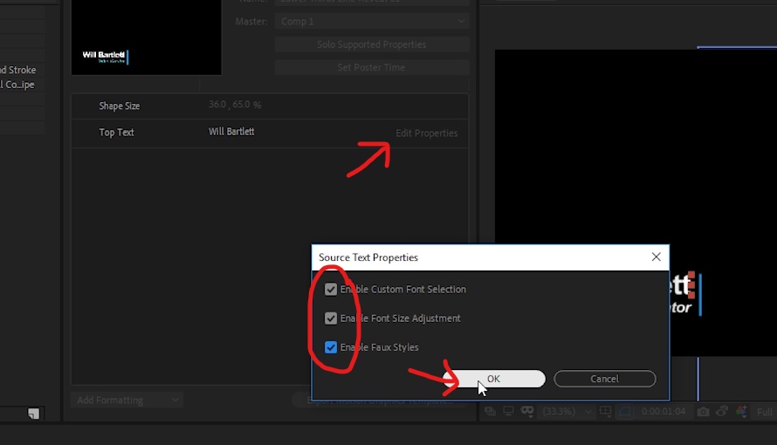Screen dimensions: 777x445
Task: Click the Shape Size value 36.0, 65.0 %
Action: (235, 105)
